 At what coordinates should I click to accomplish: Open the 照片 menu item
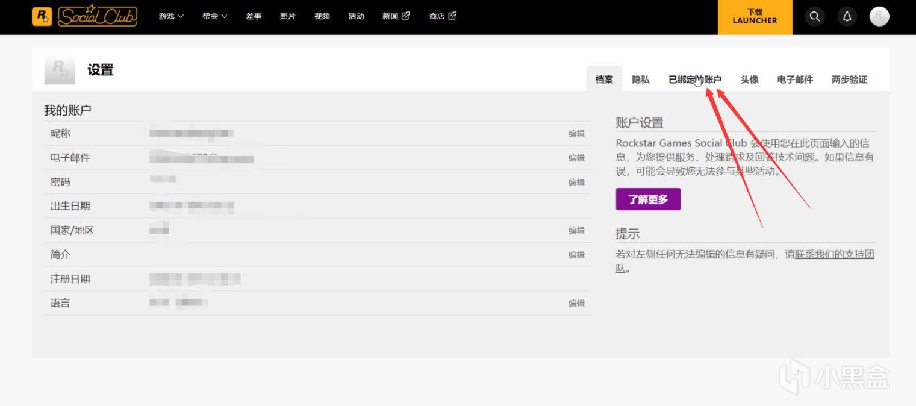288,16
